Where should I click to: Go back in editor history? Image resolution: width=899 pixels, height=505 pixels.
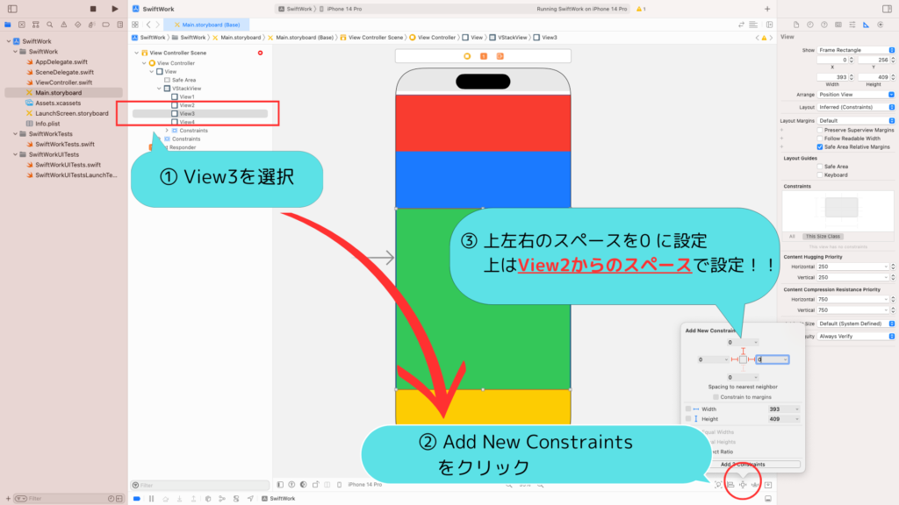pyautogui.click(x=148, y=25)
